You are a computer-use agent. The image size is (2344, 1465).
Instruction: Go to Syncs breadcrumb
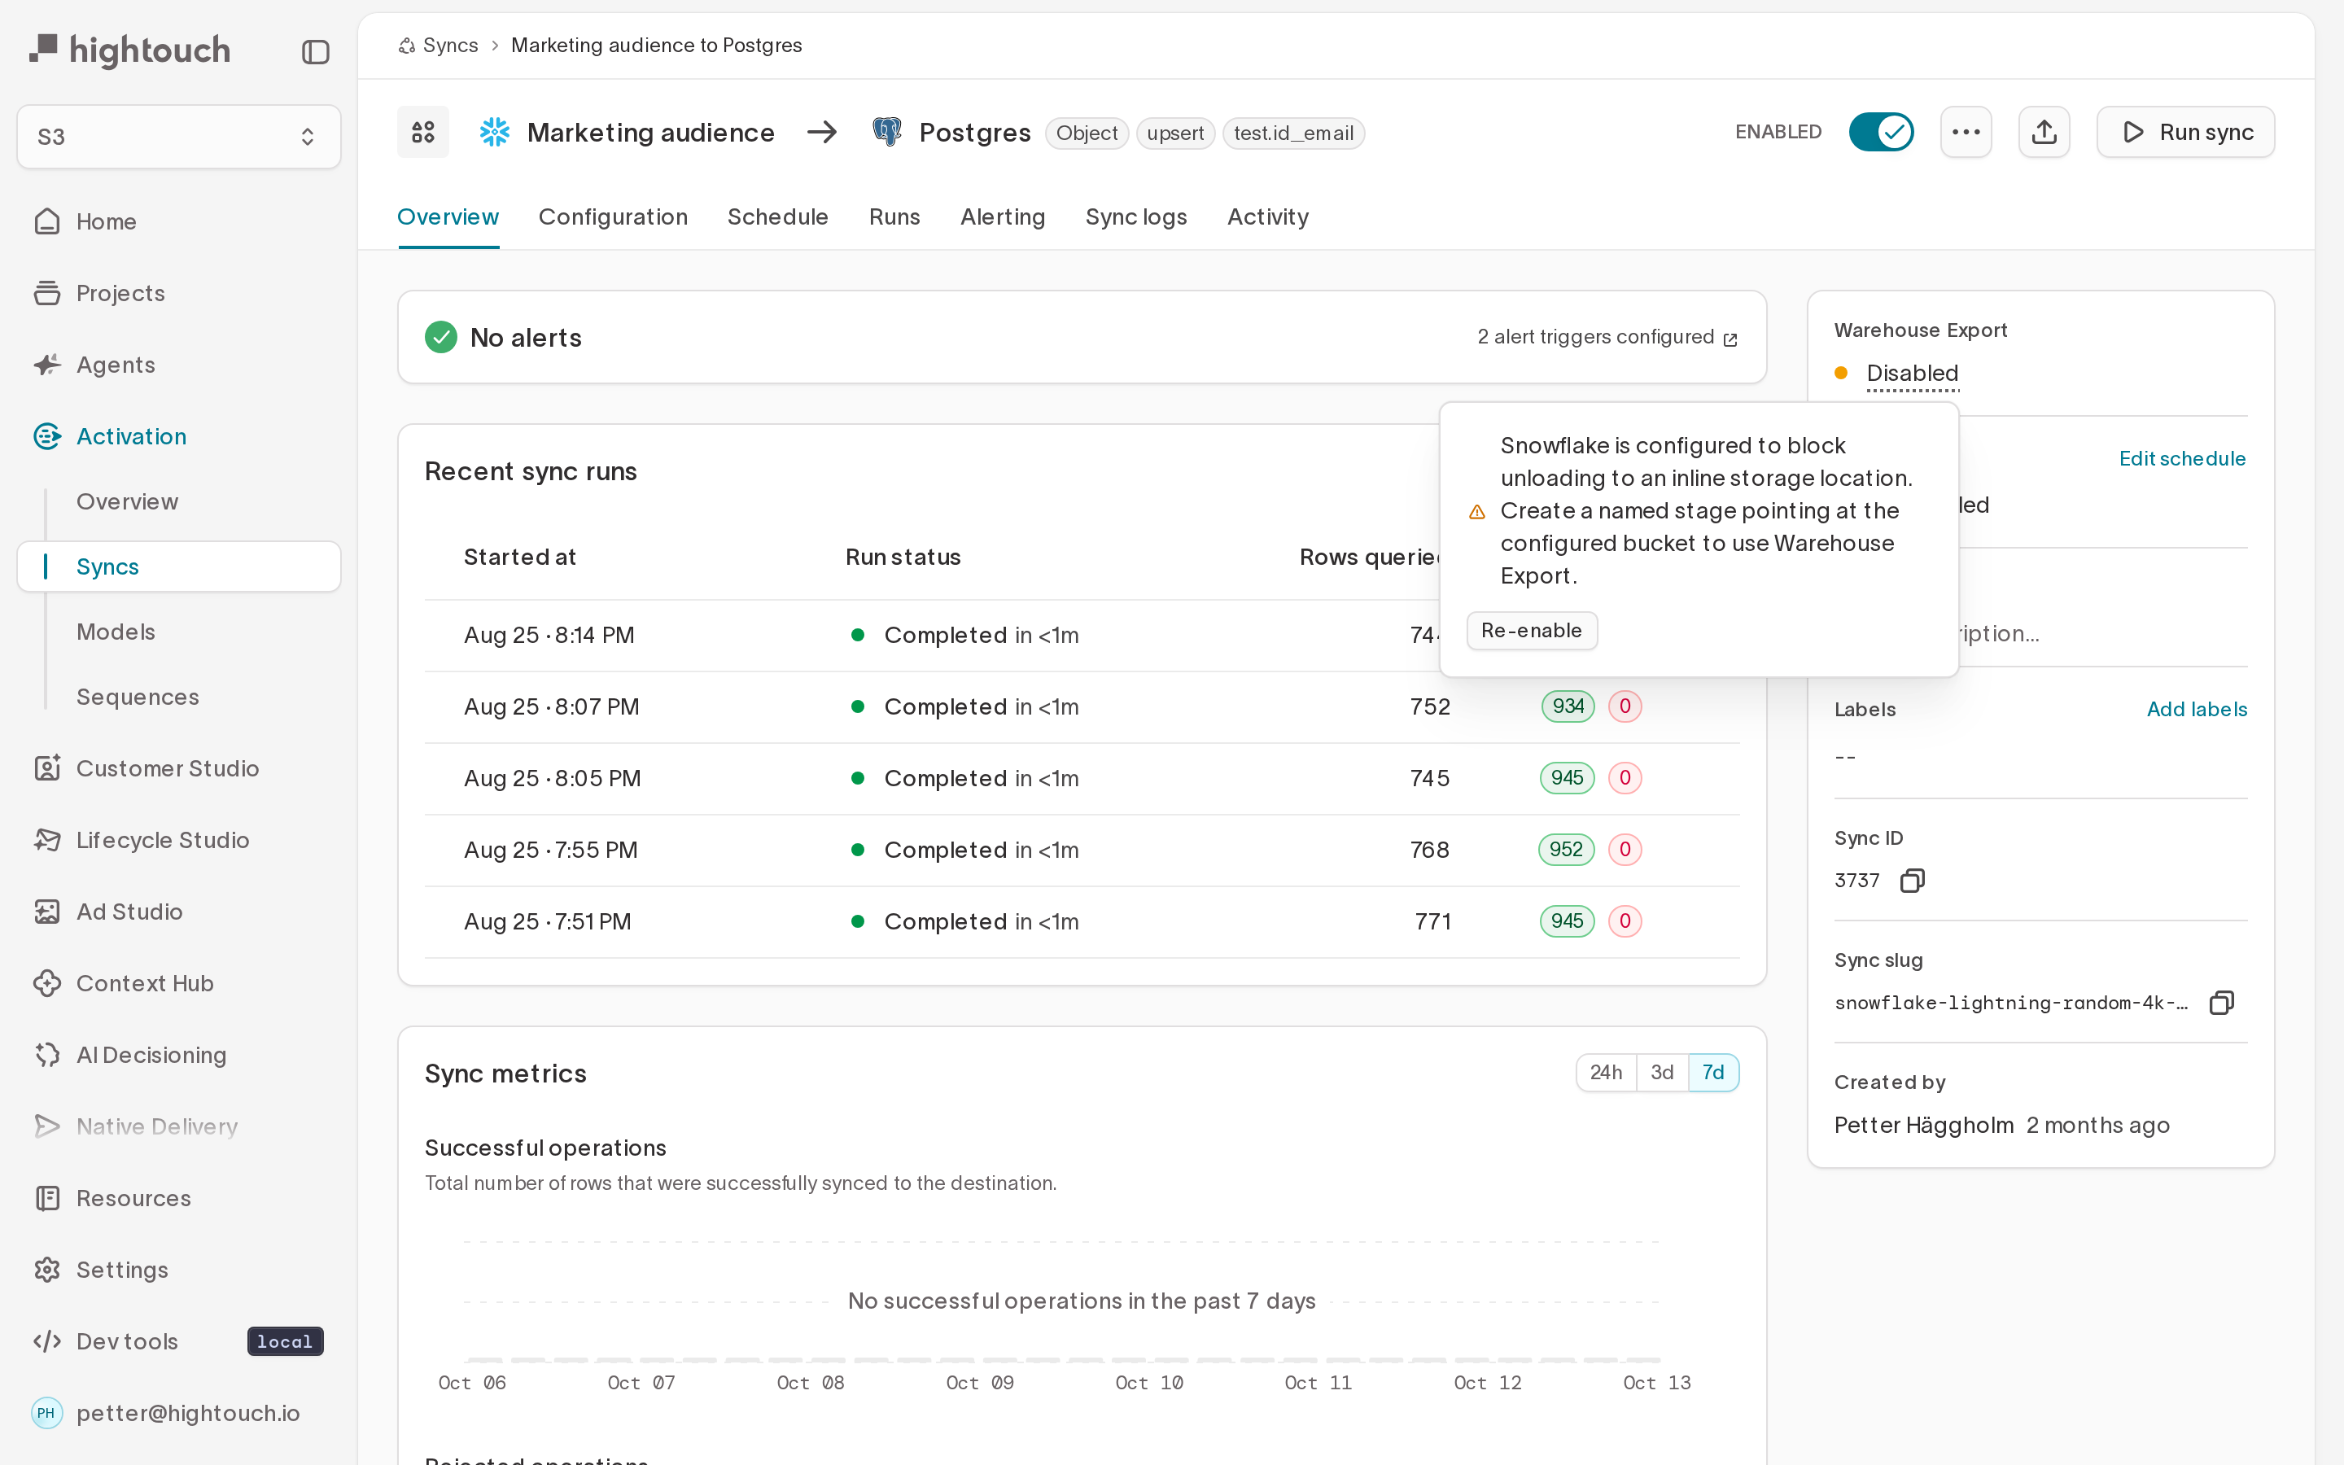click(450, 46)
